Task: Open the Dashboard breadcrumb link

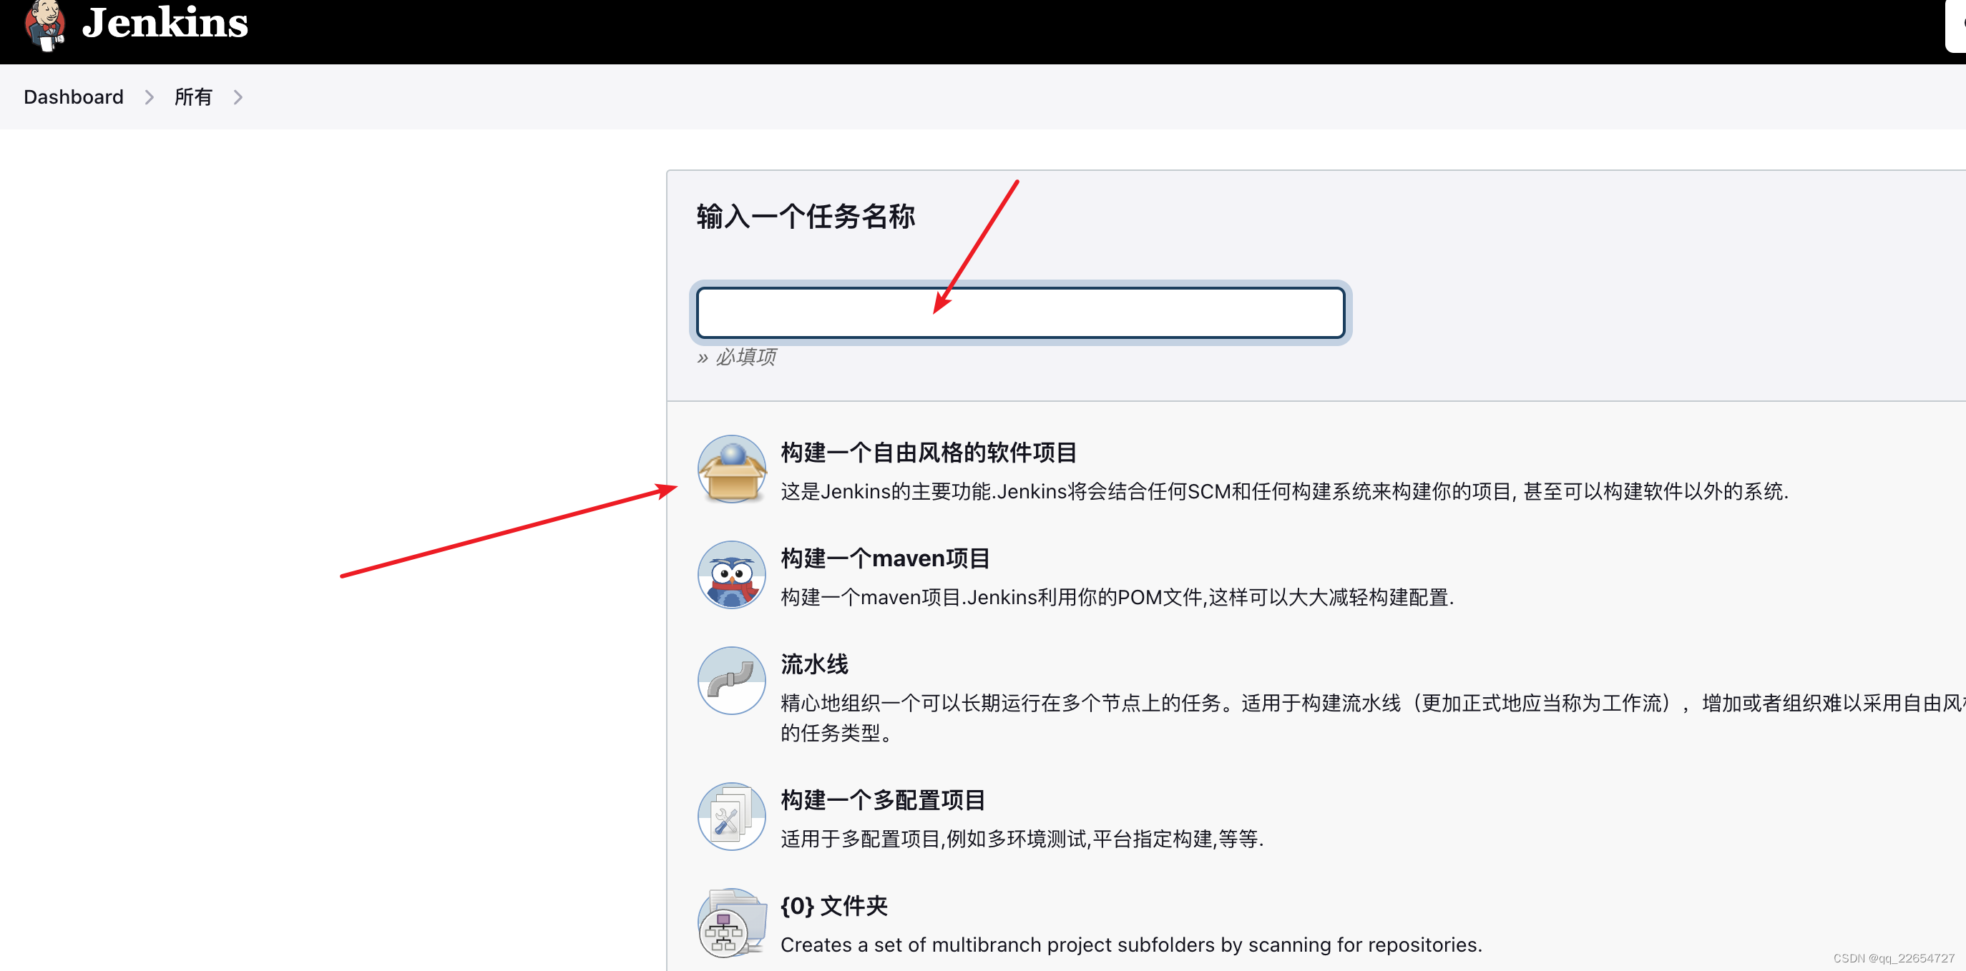Action: pos(73,97)
